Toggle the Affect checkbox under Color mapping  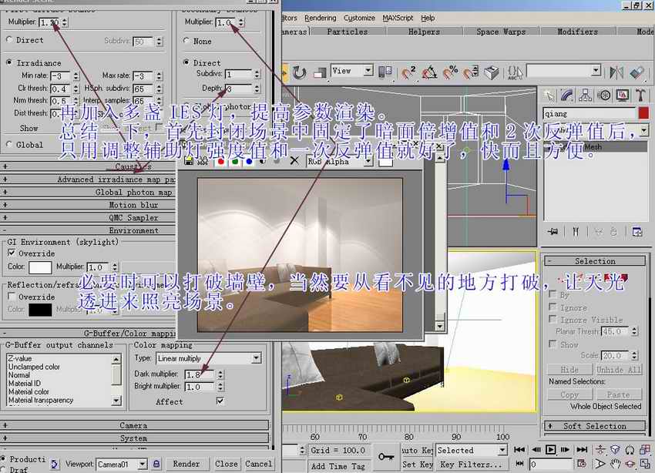220,401
